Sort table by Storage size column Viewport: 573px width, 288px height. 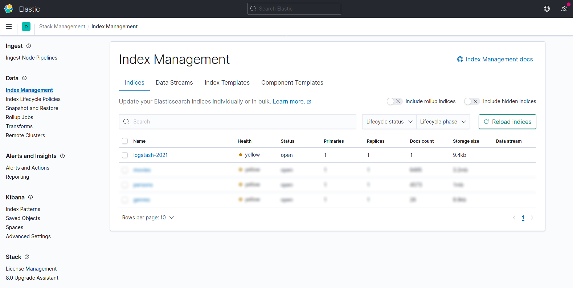[466, 141]
